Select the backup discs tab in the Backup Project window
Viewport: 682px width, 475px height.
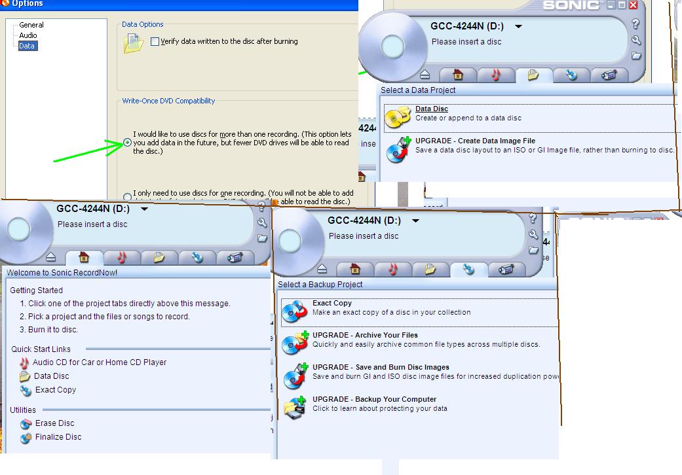click(468, 269)
